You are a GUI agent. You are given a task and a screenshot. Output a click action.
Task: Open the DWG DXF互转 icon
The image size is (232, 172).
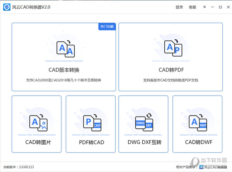pyautogui.click(x=144, y=122)
